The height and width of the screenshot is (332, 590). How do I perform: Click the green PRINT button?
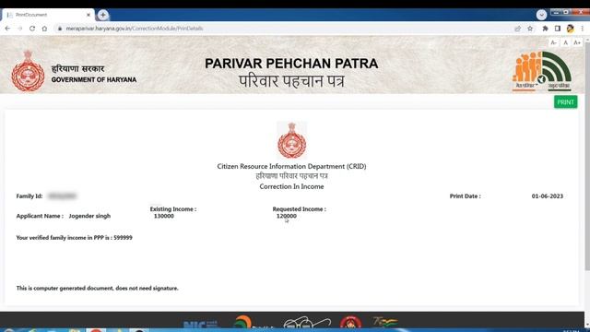[565, 102]
